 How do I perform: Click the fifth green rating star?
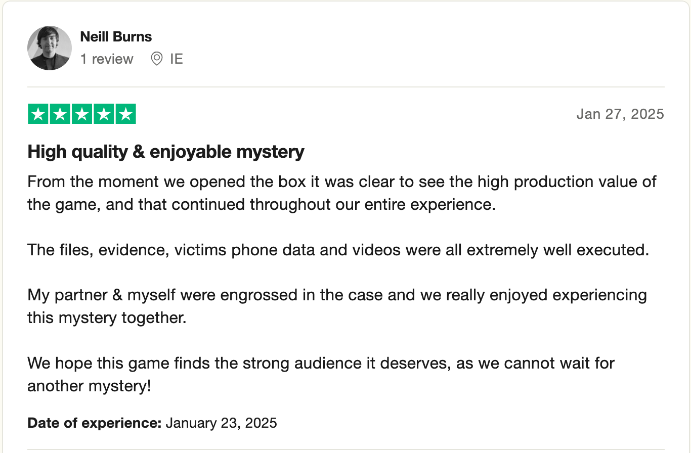coord(125,114)
